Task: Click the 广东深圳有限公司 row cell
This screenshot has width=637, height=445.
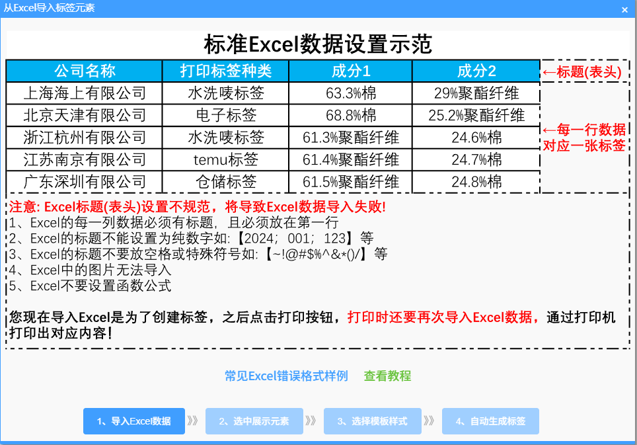Action: 85,182
